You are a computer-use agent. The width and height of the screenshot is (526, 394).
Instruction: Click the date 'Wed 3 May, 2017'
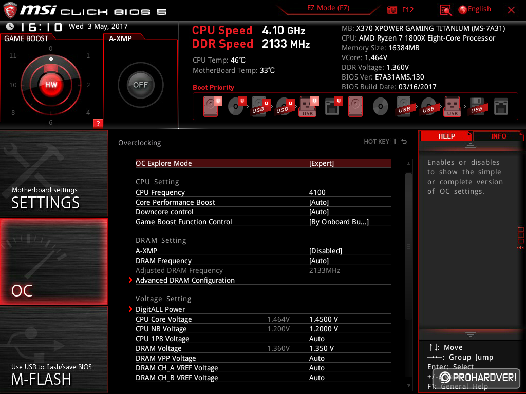click(x=98, y=26)
